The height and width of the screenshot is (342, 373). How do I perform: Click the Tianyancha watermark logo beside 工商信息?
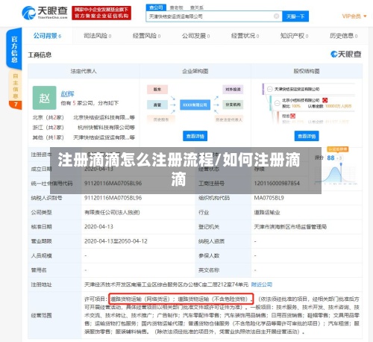[x=345, y=54]
